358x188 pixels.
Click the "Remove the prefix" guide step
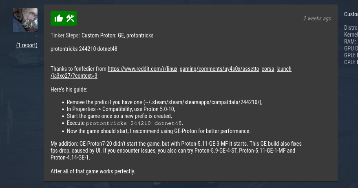click(164, 102)
